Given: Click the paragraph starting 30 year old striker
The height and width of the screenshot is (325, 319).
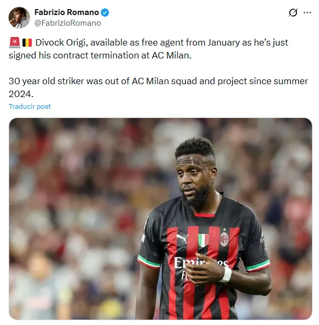Looking at the screenshot, I should tap(158, 87).
